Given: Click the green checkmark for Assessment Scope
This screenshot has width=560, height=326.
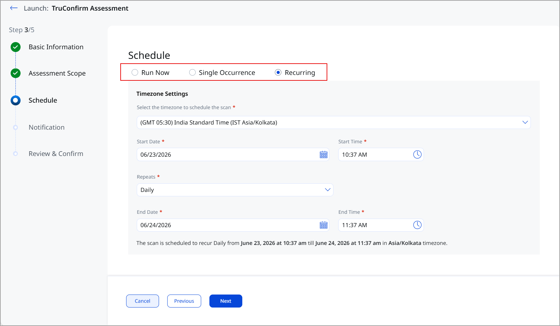Looking at the screenshot, I should pyautogui.click(x=15, y=73).
